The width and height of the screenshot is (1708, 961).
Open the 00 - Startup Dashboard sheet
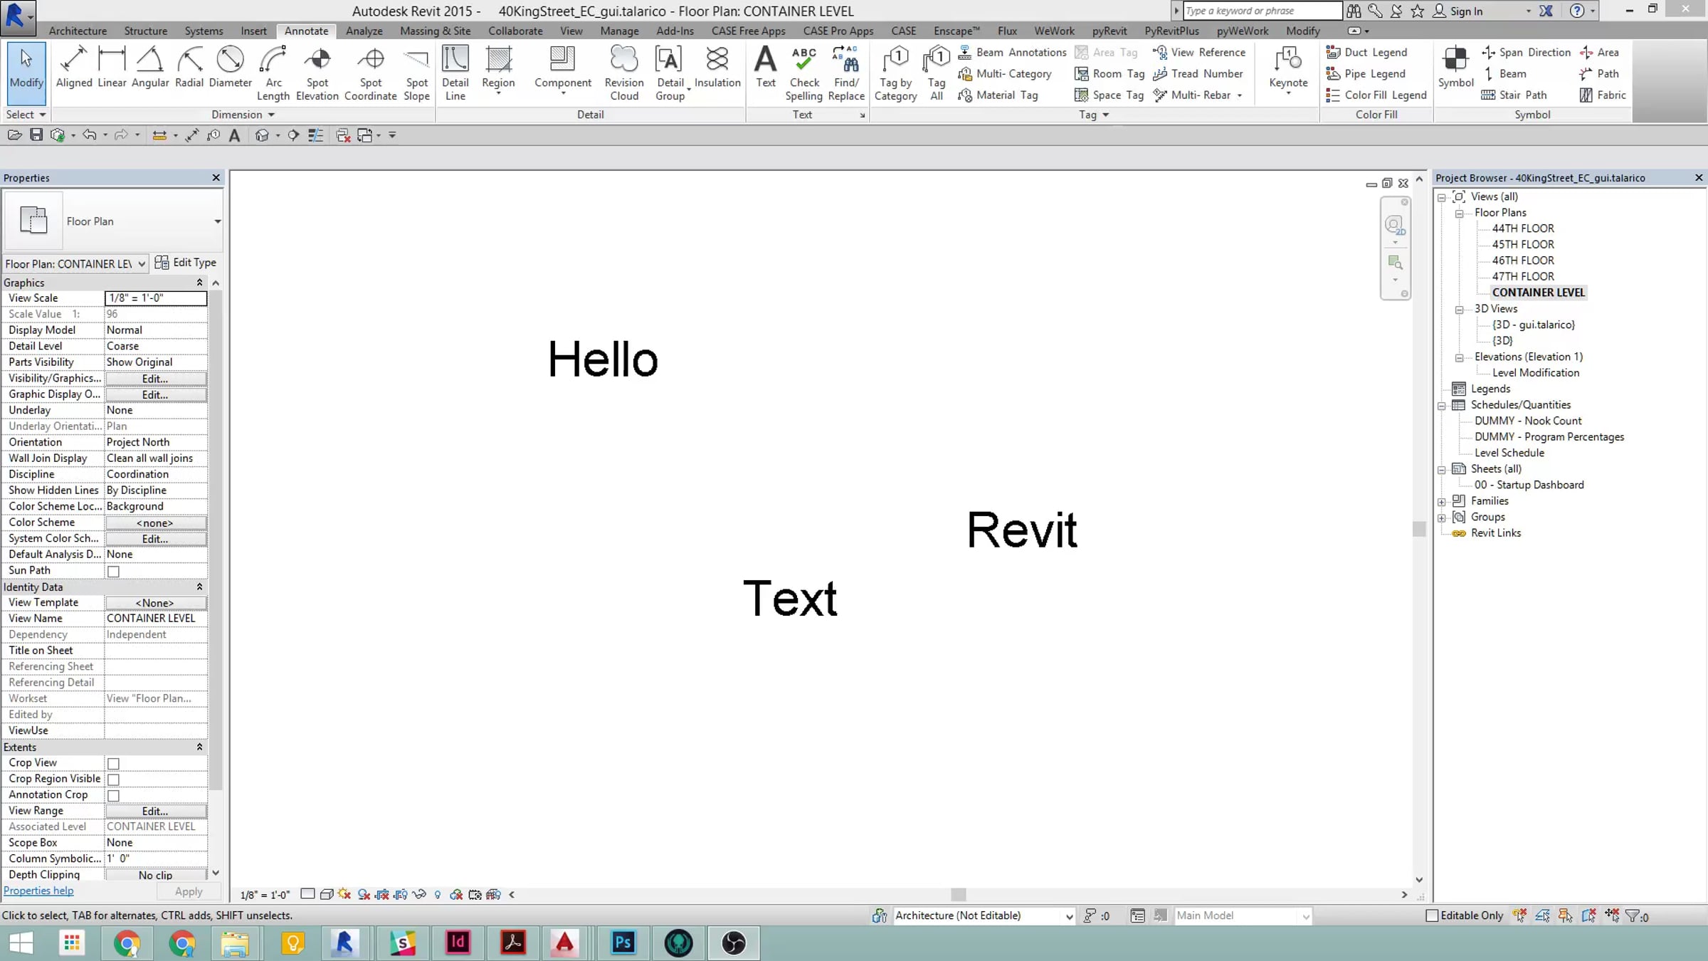(1529, 485)
